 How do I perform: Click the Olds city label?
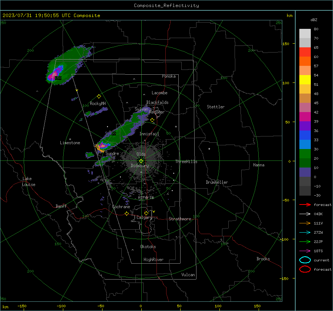pos(141,154)
